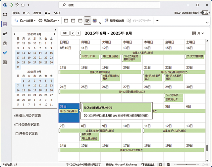Open the ビューの変更 dropdown

26,21
